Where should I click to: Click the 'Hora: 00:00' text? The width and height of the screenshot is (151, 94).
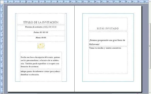click(x=41, y=38)
